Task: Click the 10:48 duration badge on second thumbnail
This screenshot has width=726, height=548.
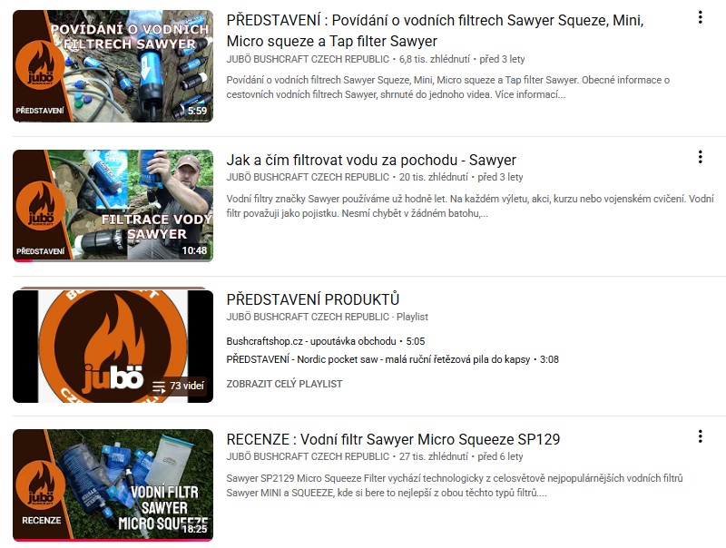Action: [194, 250]
